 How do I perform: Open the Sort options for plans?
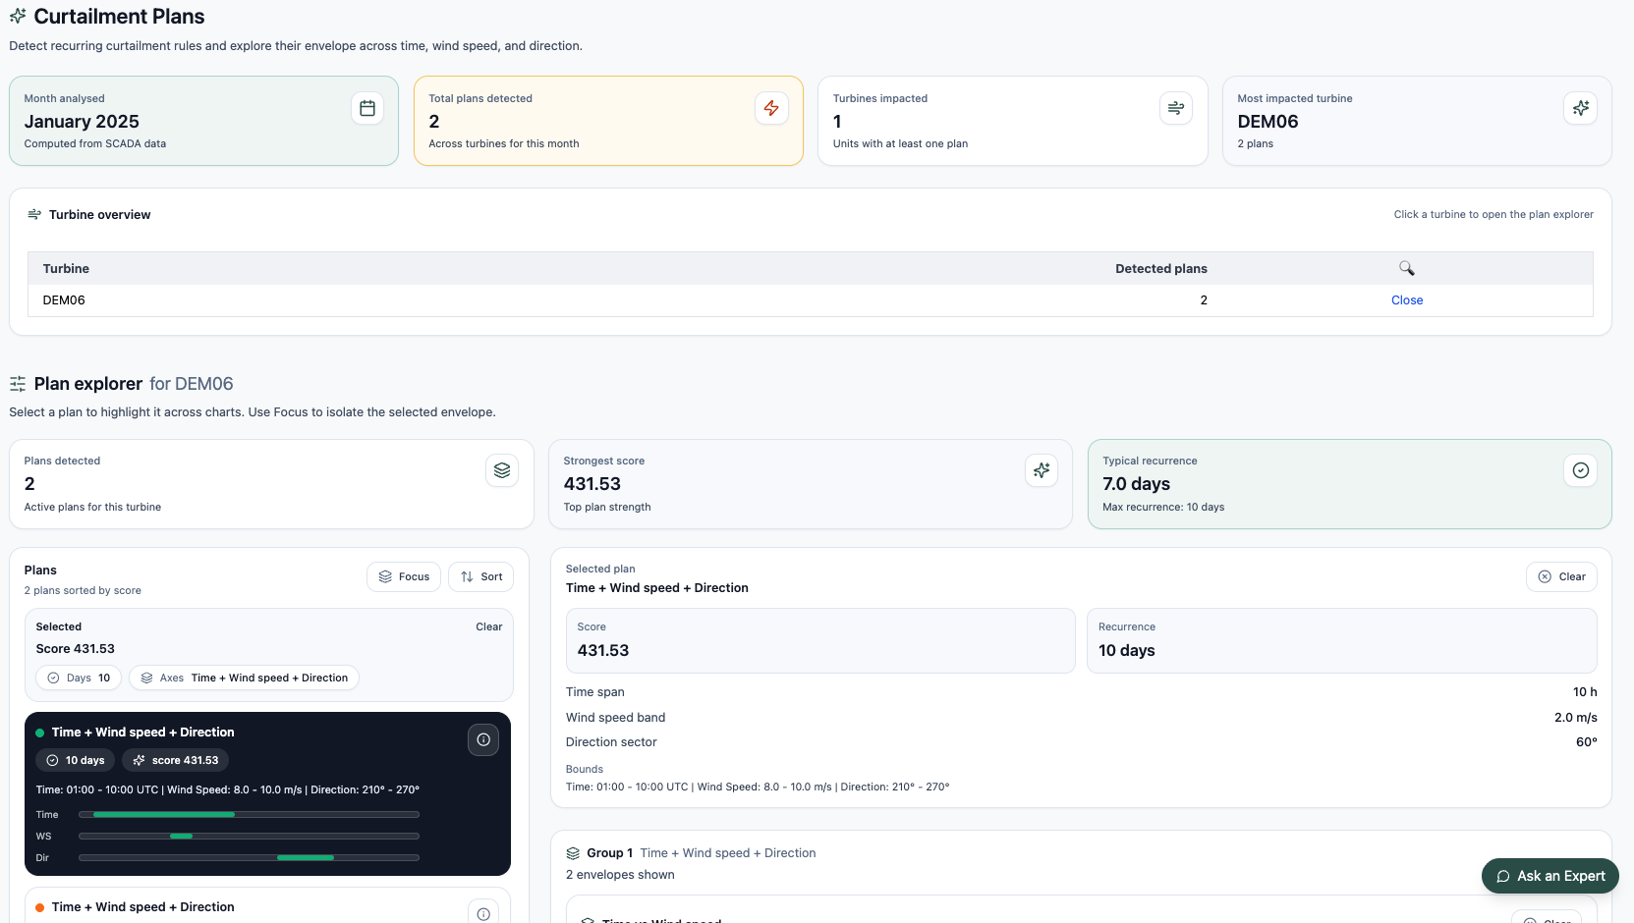tap(480, 576)
